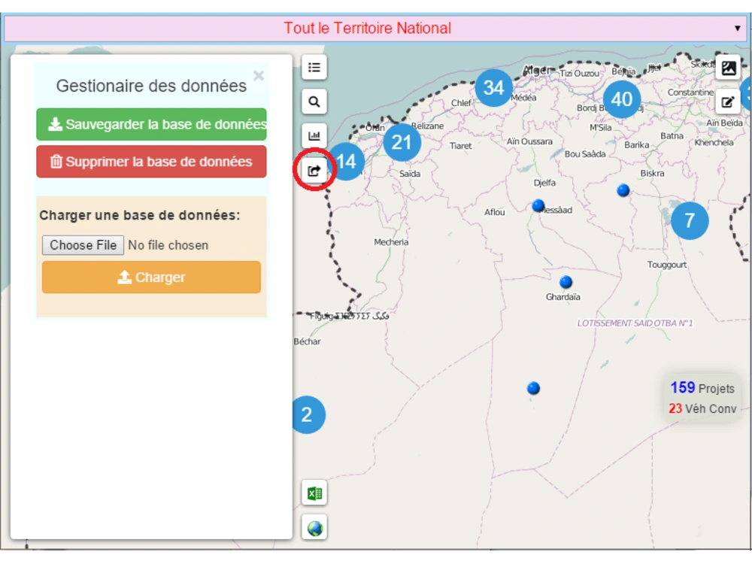Screen dimensions: 752x564
Task: Click the Mecheria map label
Action: click(391, 242)
